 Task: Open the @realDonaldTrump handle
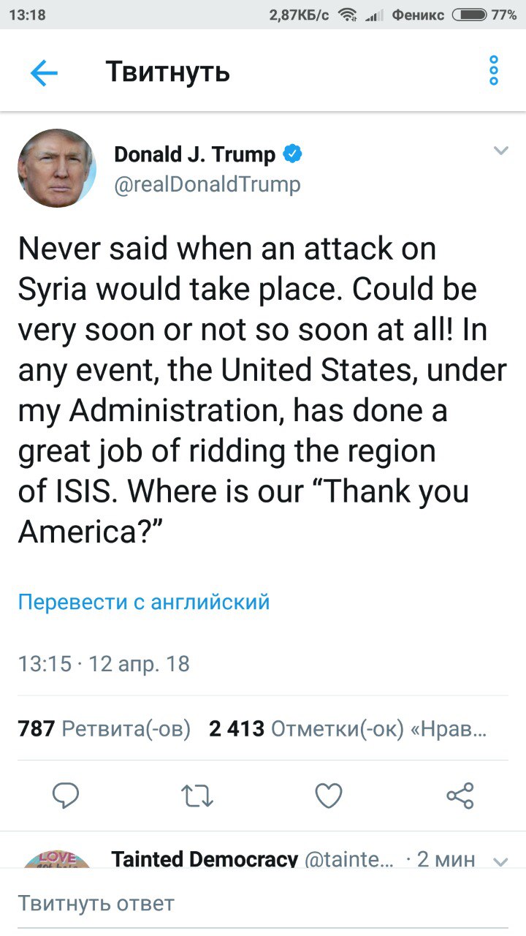click(x=207, y=184)
